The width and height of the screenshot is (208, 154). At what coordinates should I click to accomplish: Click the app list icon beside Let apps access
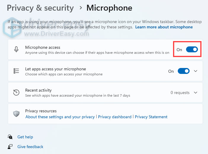(x=17, y=71)
